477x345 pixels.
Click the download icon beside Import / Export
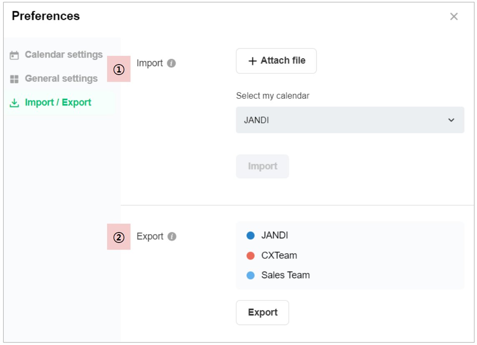(x=15, y=103)
